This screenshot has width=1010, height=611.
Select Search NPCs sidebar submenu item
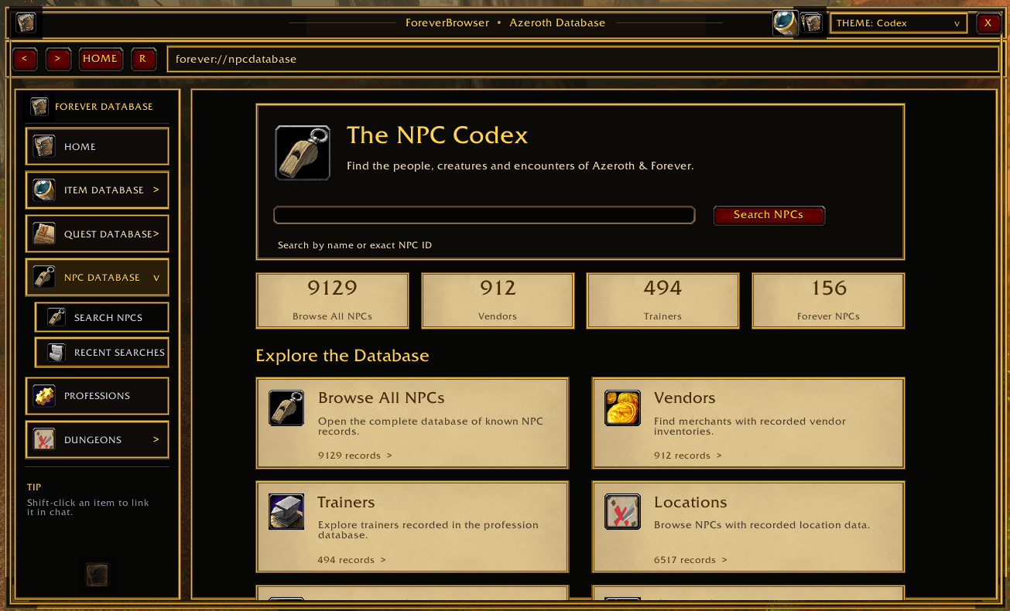click(101, 317)
